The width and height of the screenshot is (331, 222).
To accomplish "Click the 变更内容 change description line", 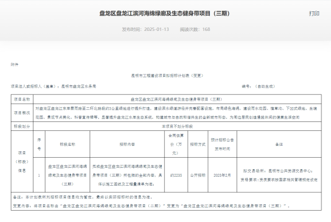I will tap(151, 206).
